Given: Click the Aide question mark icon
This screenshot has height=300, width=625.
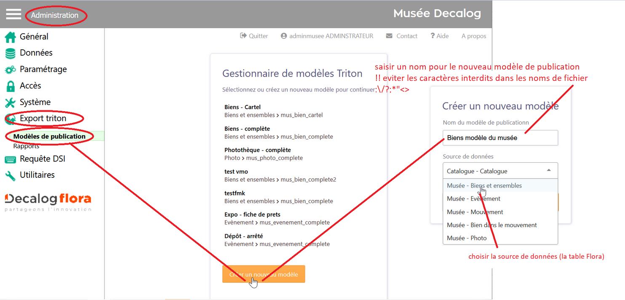Looking at the screenshot, I should pyautogui.click(x=433, y=36).
